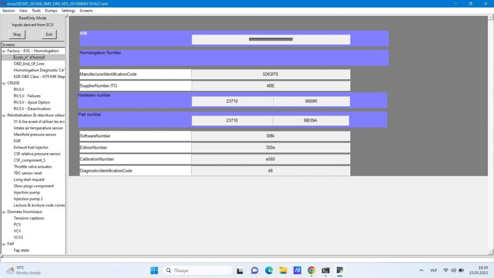The width and height of the screenshot is (494, 278).
Task: Select CSF_component_5 screen
Action: click(30, 160)
